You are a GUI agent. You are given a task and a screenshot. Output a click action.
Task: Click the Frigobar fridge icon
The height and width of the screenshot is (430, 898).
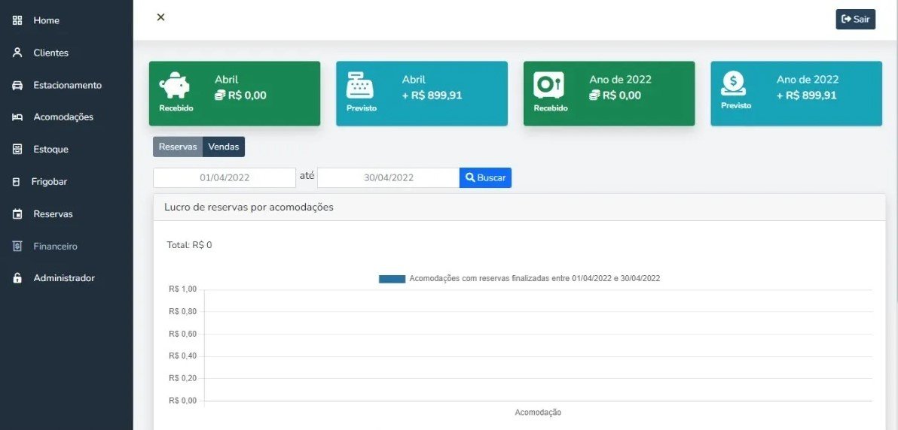coord(17,182)
